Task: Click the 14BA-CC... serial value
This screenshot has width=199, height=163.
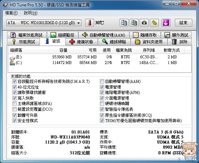Action: point(149,63)
